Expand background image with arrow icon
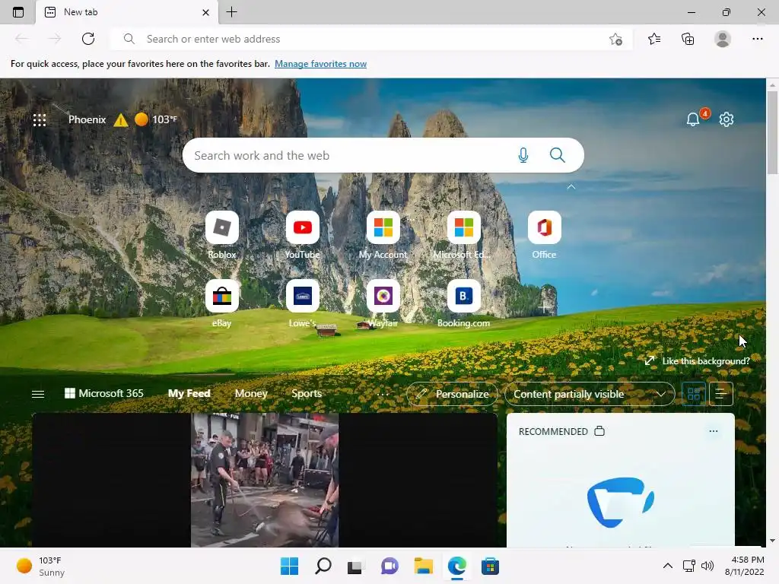Image resolution: width=779 pixels, height=584 pixels. click(x=650, y=361)
